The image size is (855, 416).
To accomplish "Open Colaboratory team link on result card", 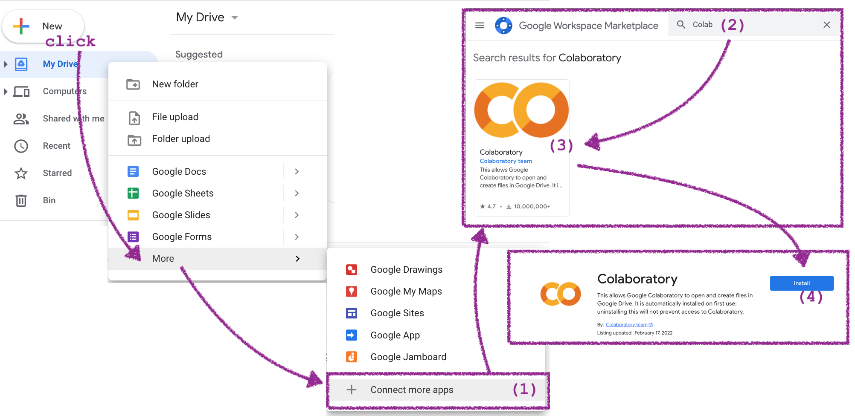I will (506, 161).
